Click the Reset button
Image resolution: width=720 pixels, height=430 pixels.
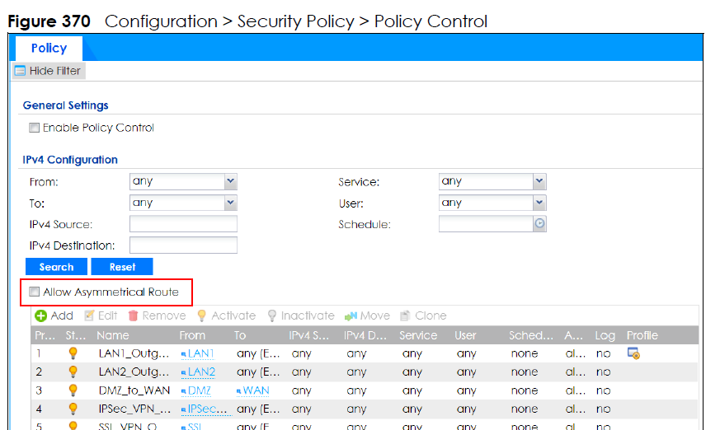pos(122,267)
